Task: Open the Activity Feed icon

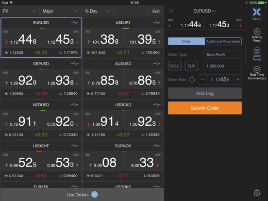Action: [257, 35]
